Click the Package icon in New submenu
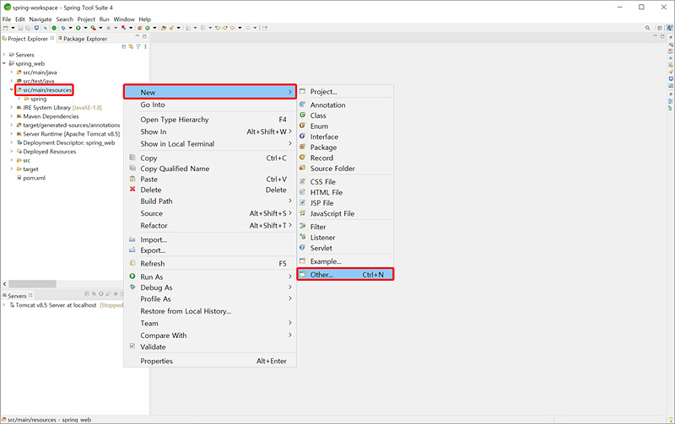The height and width of the screenshot is (424, 675). [x=303, y=147]
